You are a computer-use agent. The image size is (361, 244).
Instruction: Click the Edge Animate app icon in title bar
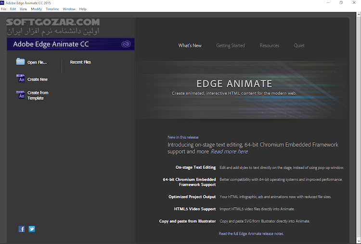pyautogui.click(x=2, y=2)
